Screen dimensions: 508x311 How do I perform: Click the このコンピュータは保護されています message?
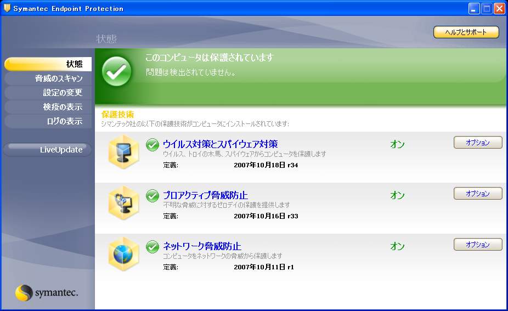[210, 58]
